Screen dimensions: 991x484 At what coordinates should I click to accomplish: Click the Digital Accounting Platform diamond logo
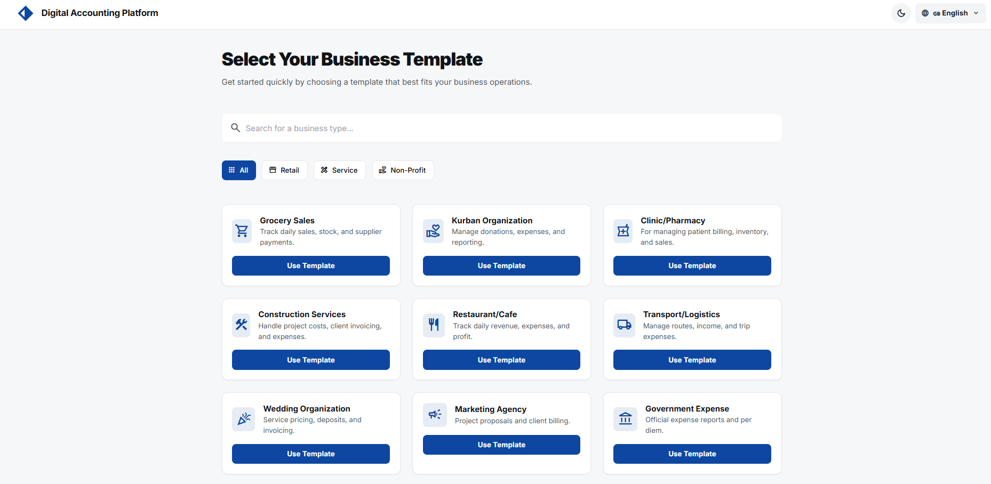click(25, 13)
